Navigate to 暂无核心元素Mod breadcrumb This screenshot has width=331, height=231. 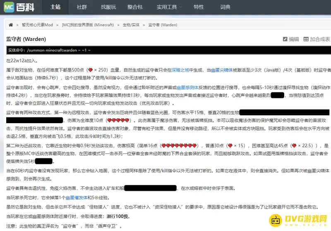[x=37, y=25]
